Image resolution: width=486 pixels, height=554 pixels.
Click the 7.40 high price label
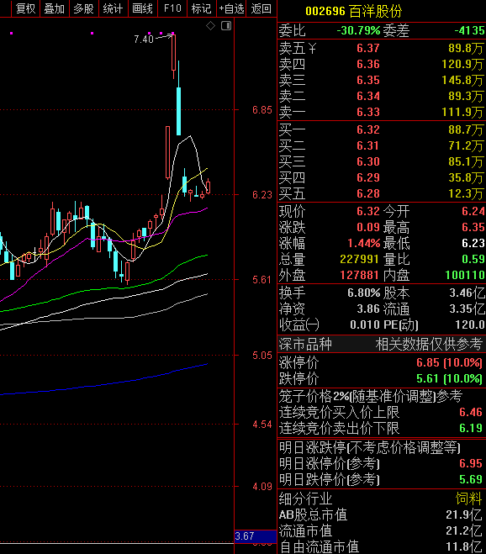click(144, 39)
